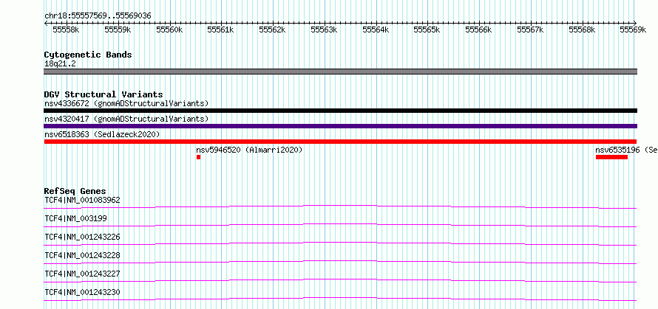Click the black nsv4336672 variant bar
Image resolution: width=658 pixels, height=309 pixels.
pos(340,111)
